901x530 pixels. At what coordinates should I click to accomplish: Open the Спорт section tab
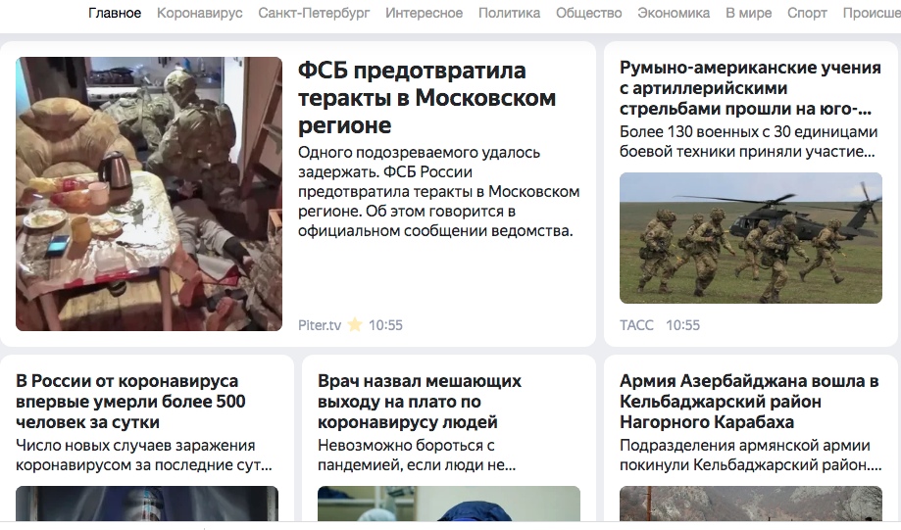click(807, 13)
